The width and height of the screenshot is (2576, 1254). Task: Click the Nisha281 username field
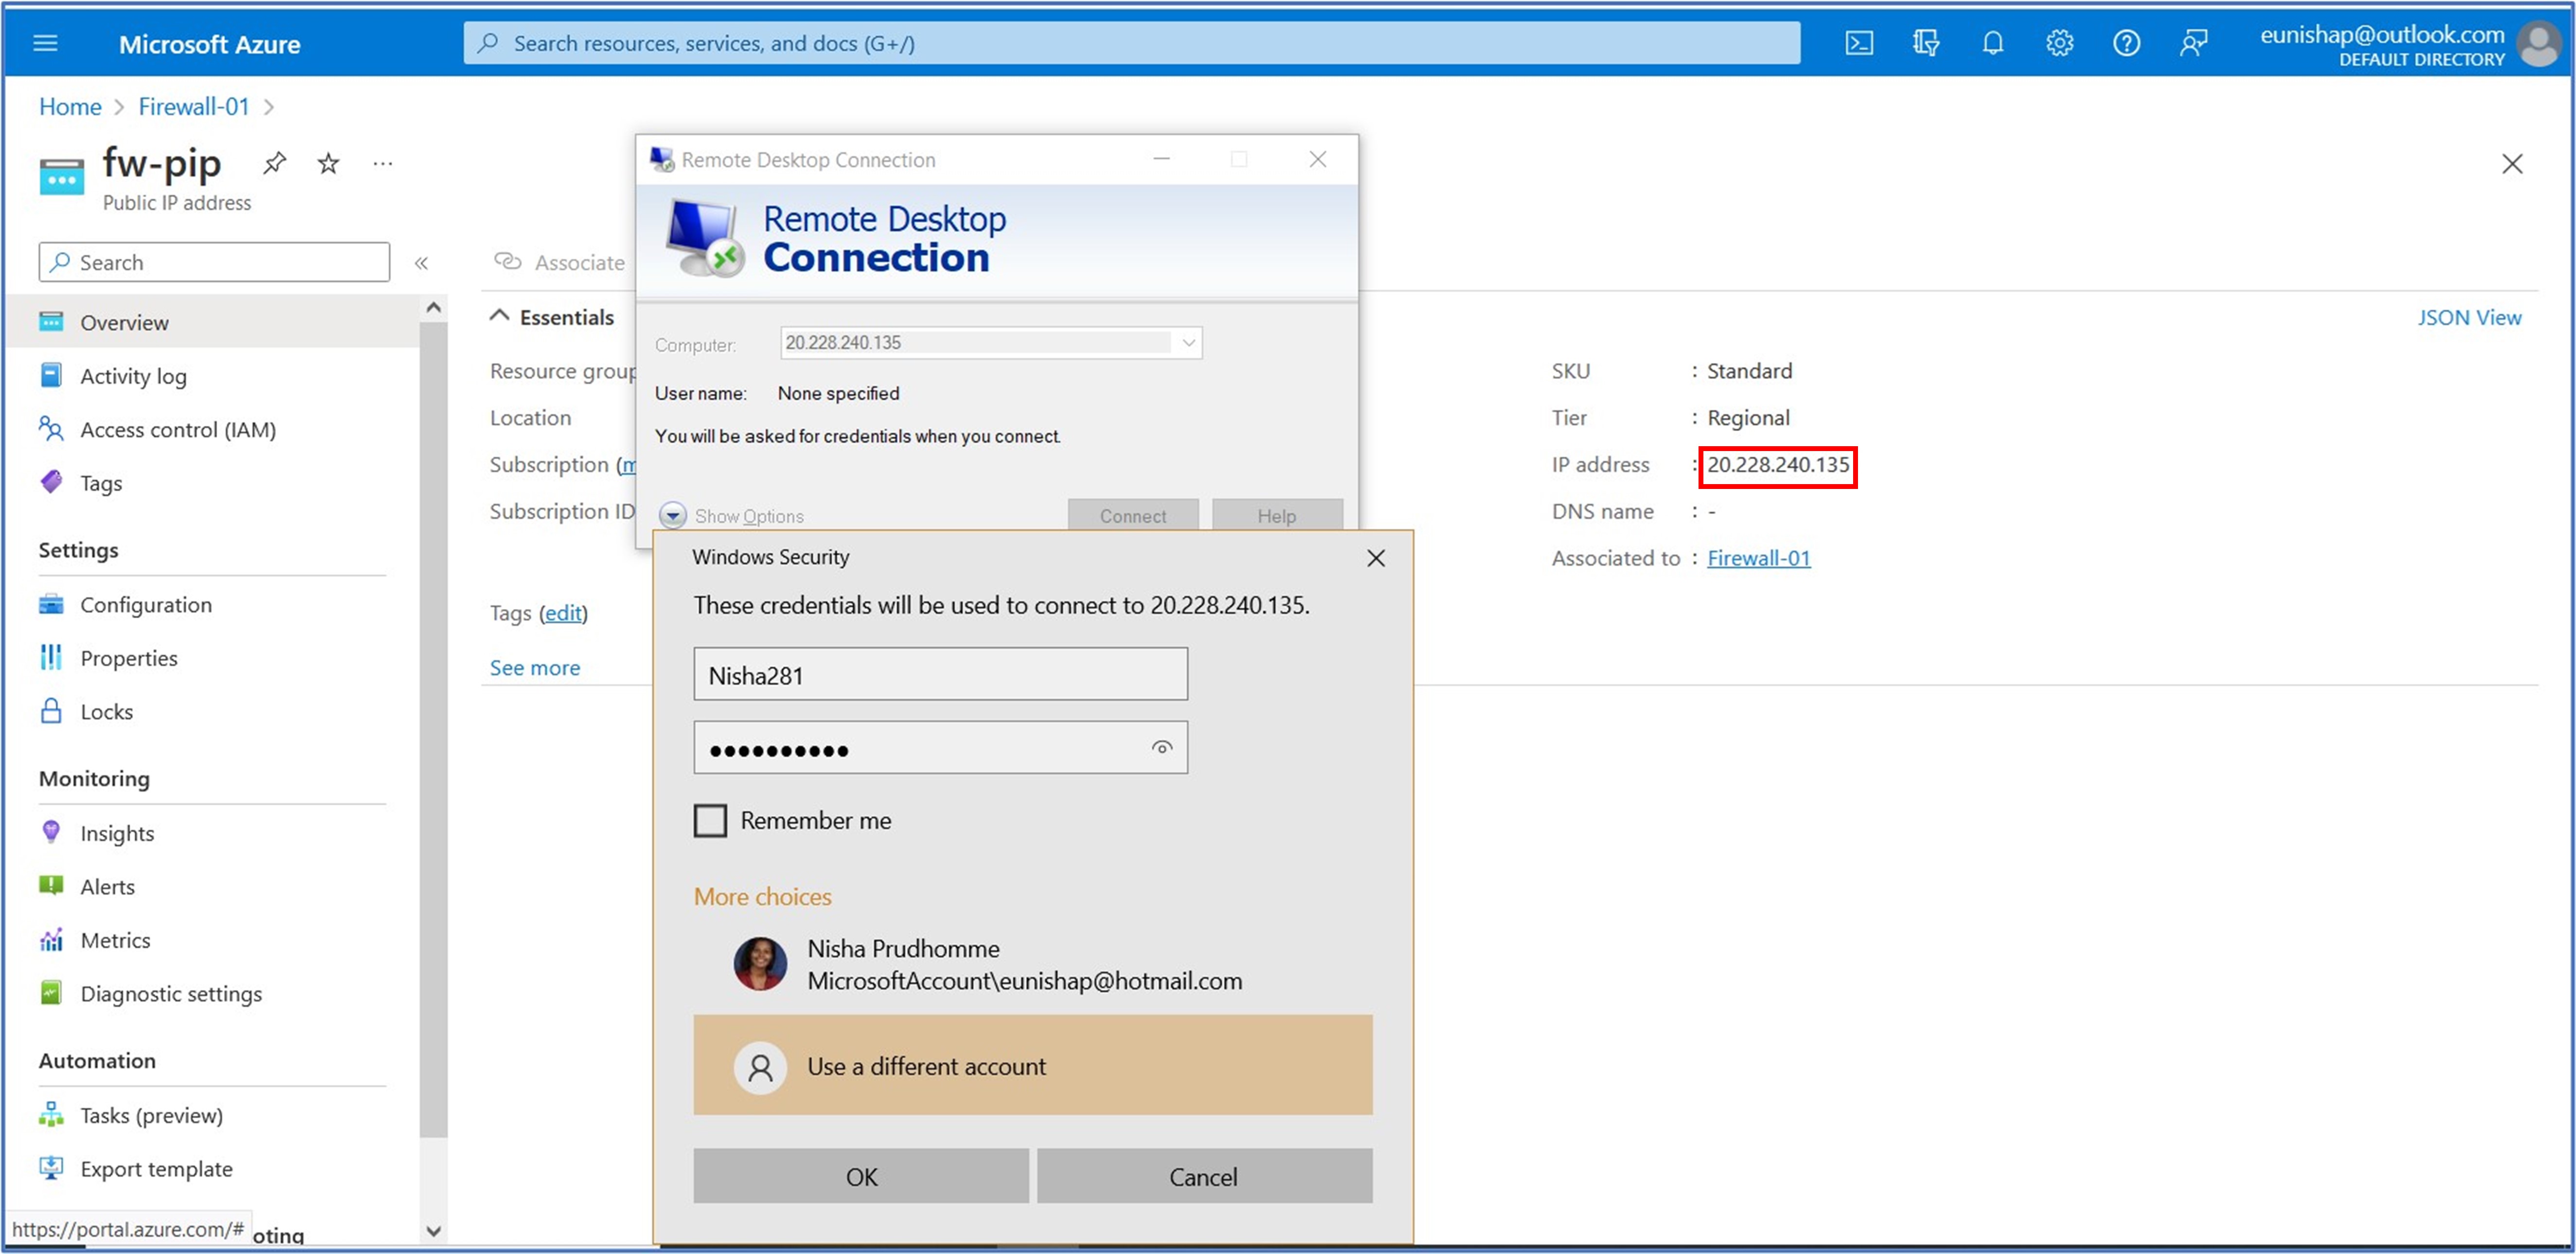tap(939, 674)
